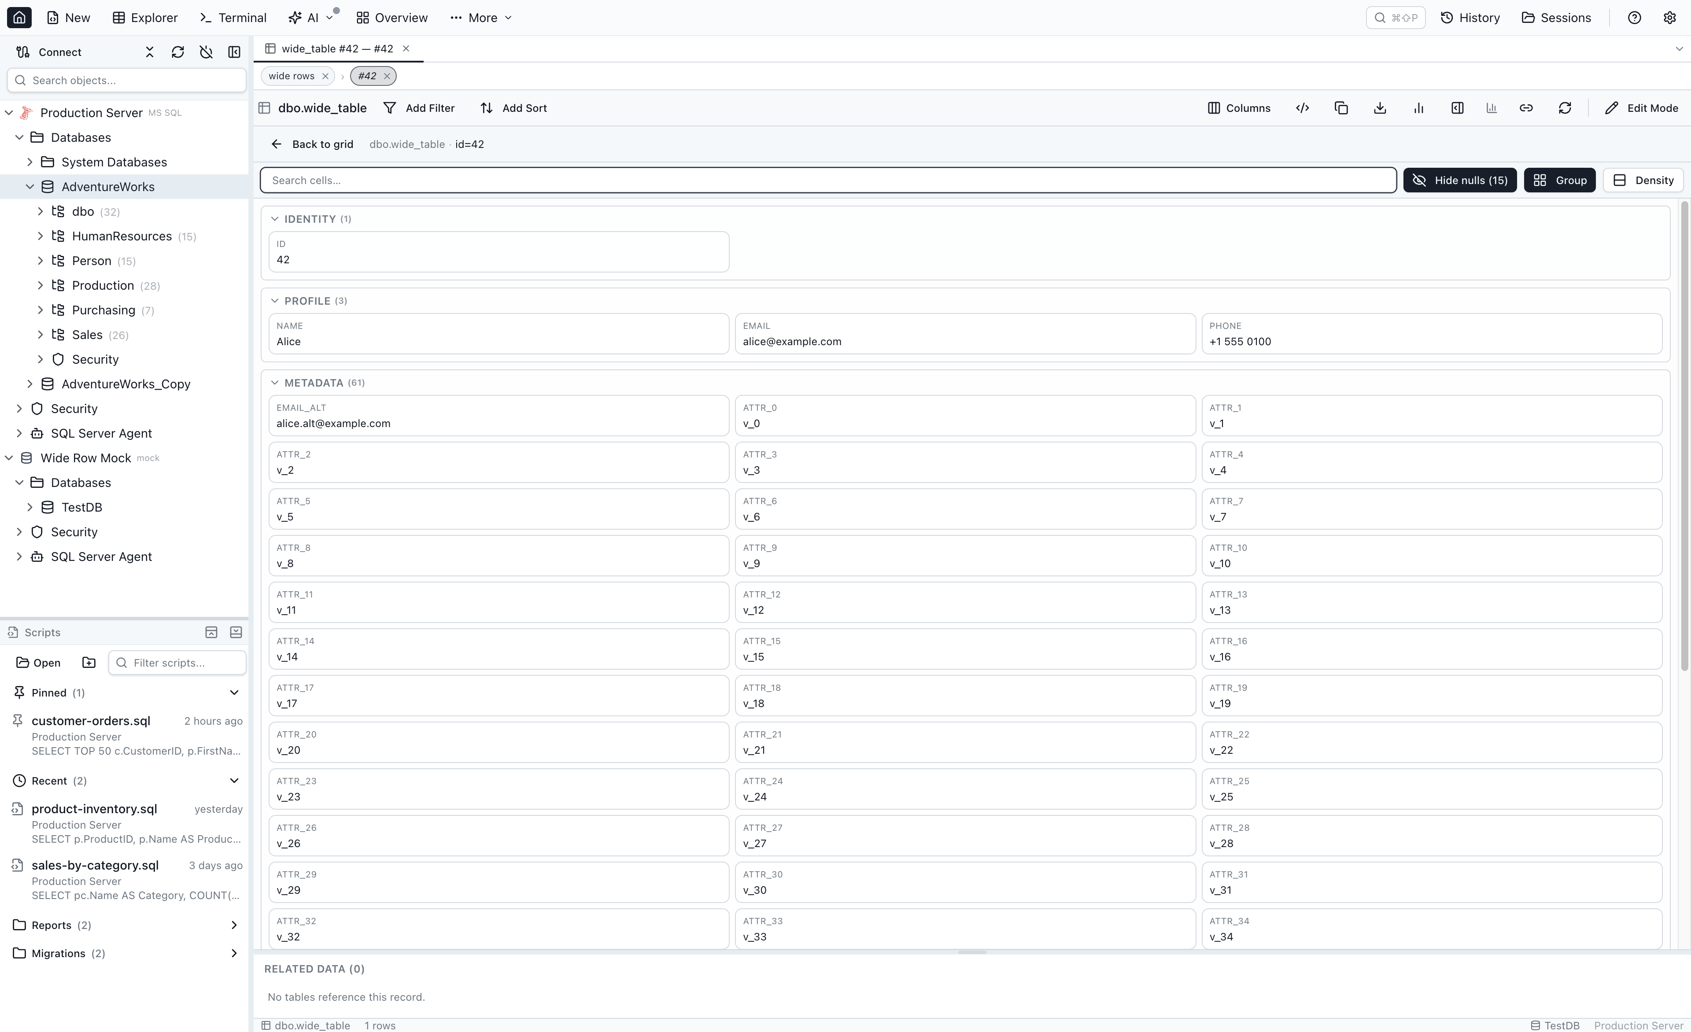The height and width of the screenshot is (1032, 1691).
Task: Click Back to grid
Action: [312, 144]
